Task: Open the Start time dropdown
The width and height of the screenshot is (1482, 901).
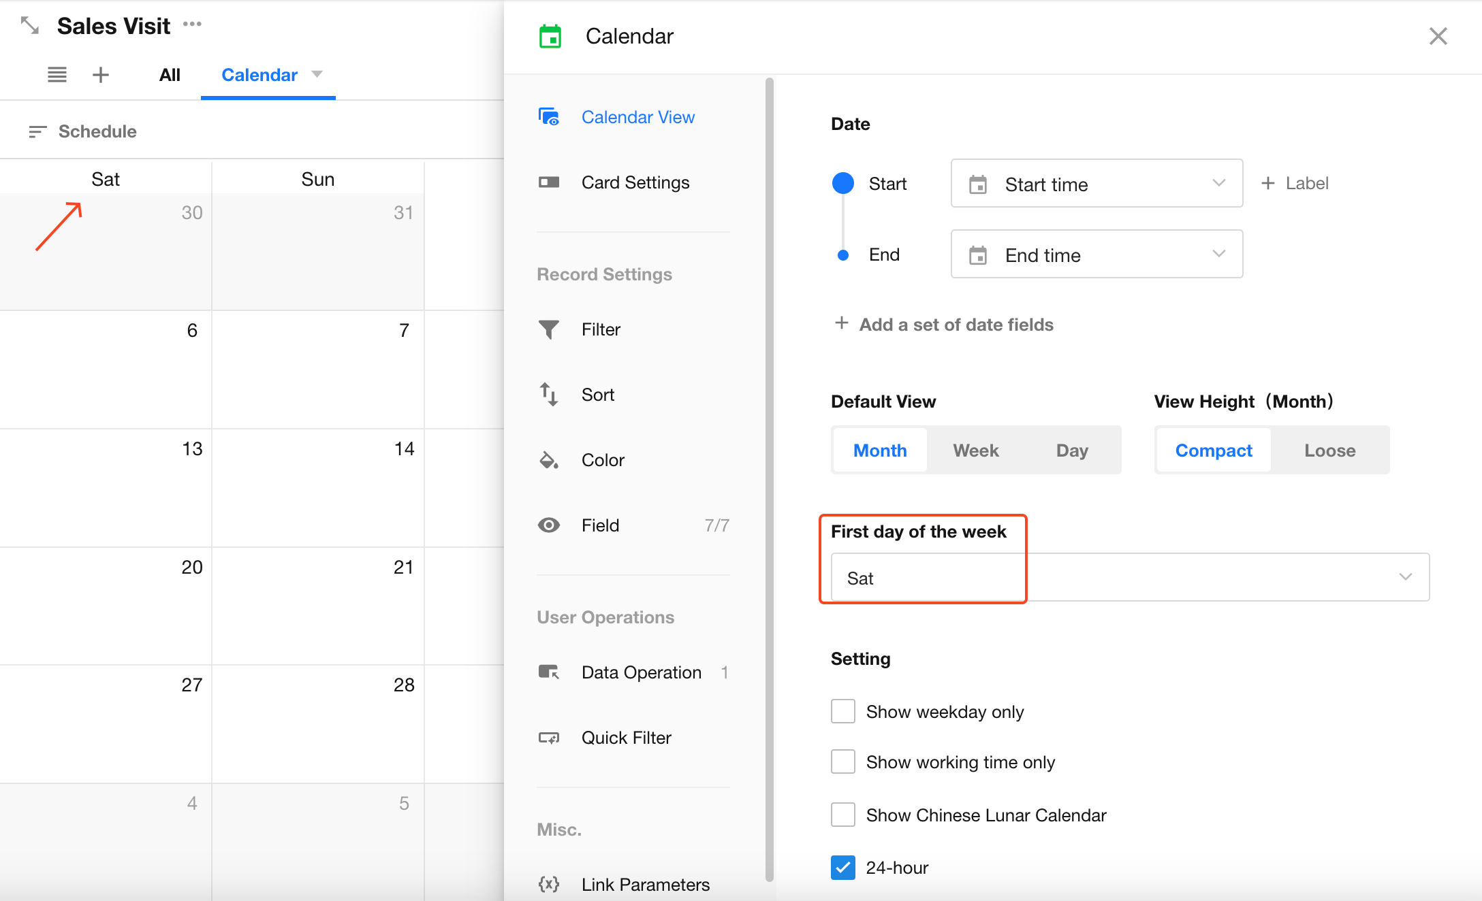Action: click(x=1097, y=184)
